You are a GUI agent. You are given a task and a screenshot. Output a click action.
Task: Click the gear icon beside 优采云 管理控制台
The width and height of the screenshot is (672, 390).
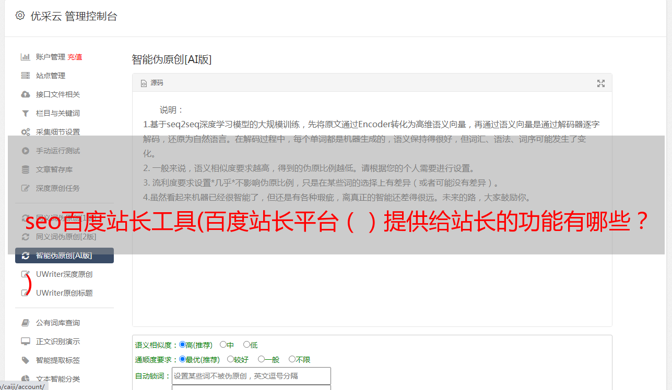click(20, 16)
